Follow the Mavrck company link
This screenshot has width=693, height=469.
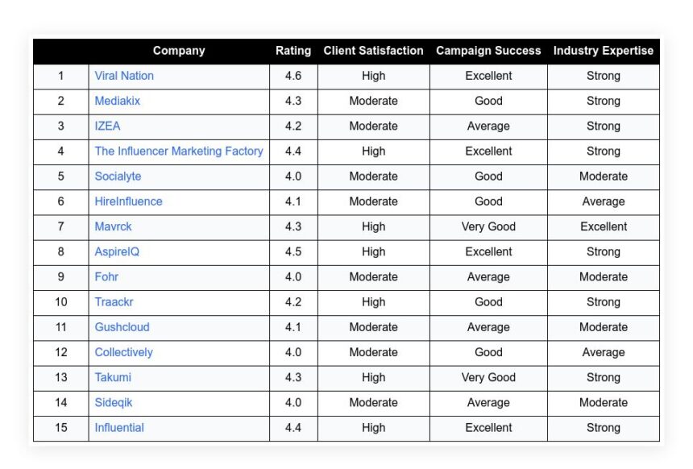tap(113, 226)
